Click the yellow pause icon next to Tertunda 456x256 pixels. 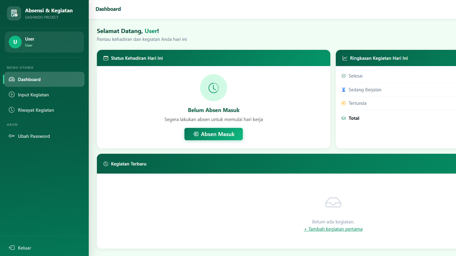coord(344,103)
